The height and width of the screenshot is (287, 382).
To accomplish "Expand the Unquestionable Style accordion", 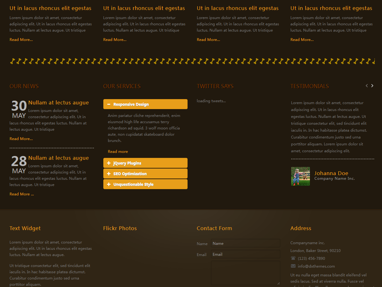I will pyautogui.click(x=145, y=184).
